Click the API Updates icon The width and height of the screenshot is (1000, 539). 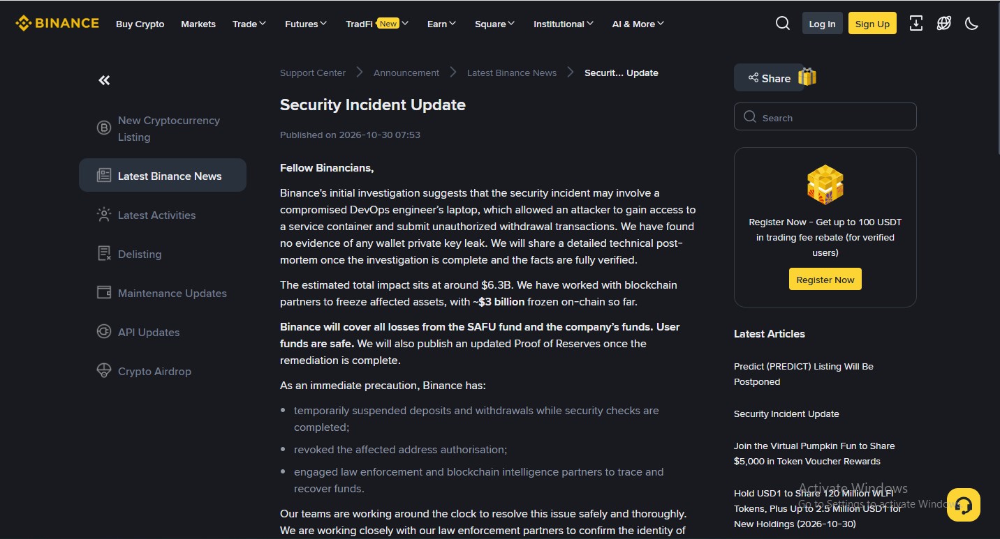104,331
